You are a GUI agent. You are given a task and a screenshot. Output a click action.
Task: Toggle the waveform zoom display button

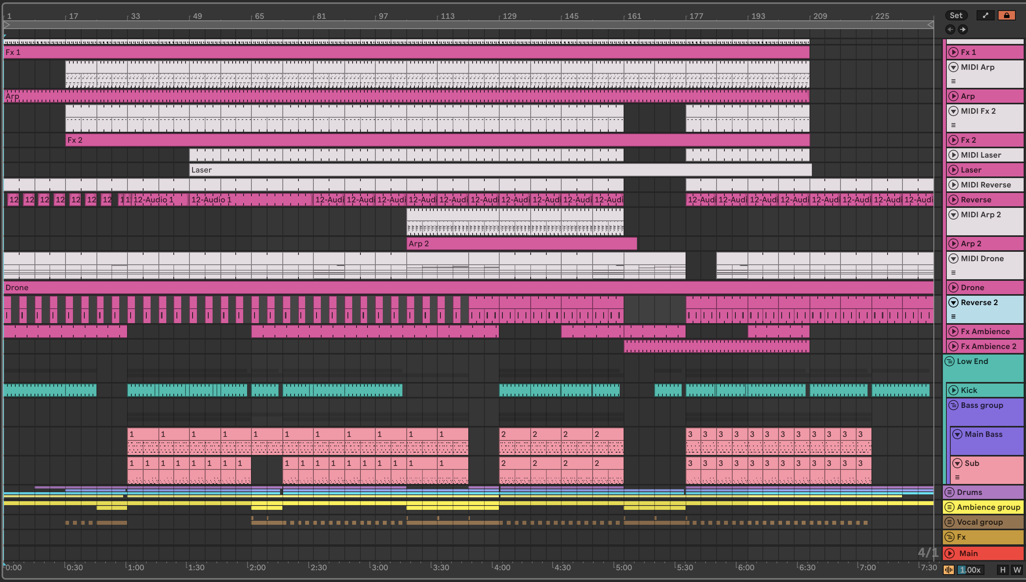949,569
